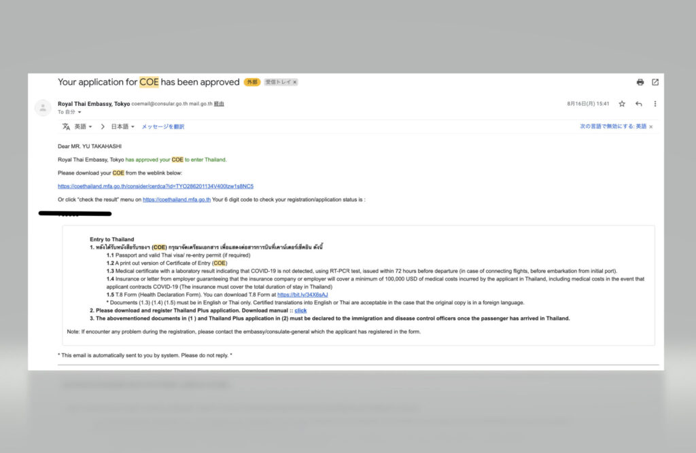Click the greeting 'Dear MR. YU TAKAHASHI'

tap(90, 147)
